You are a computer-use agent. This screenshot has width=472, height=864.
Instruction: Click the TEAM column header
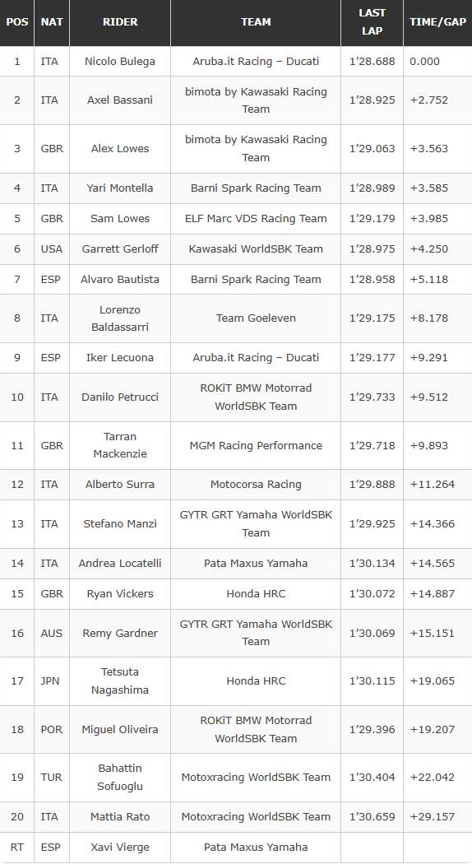coord(256,22)
